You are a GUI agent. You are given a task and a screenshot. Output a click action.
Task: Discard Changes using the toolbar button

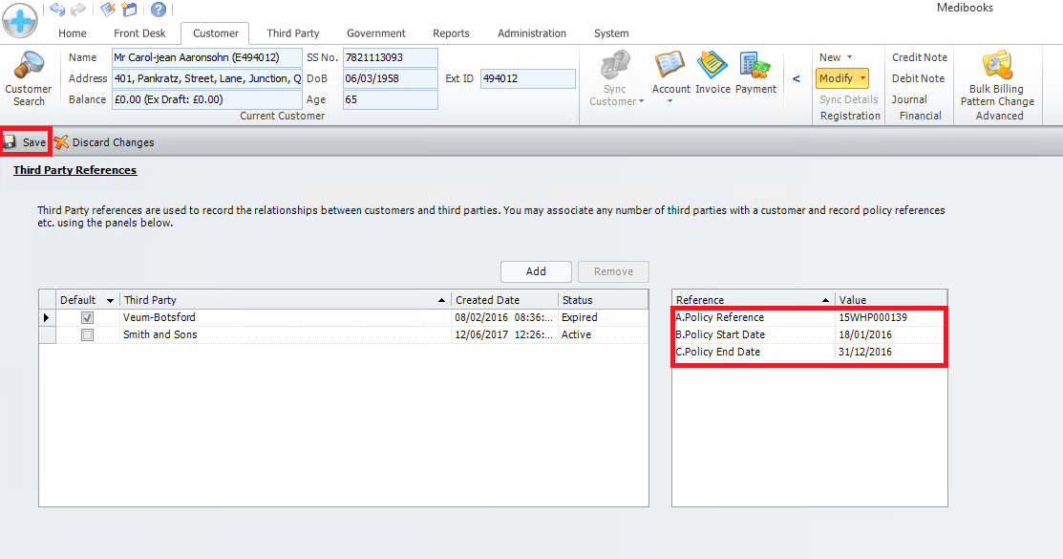(x=104, y=142)
